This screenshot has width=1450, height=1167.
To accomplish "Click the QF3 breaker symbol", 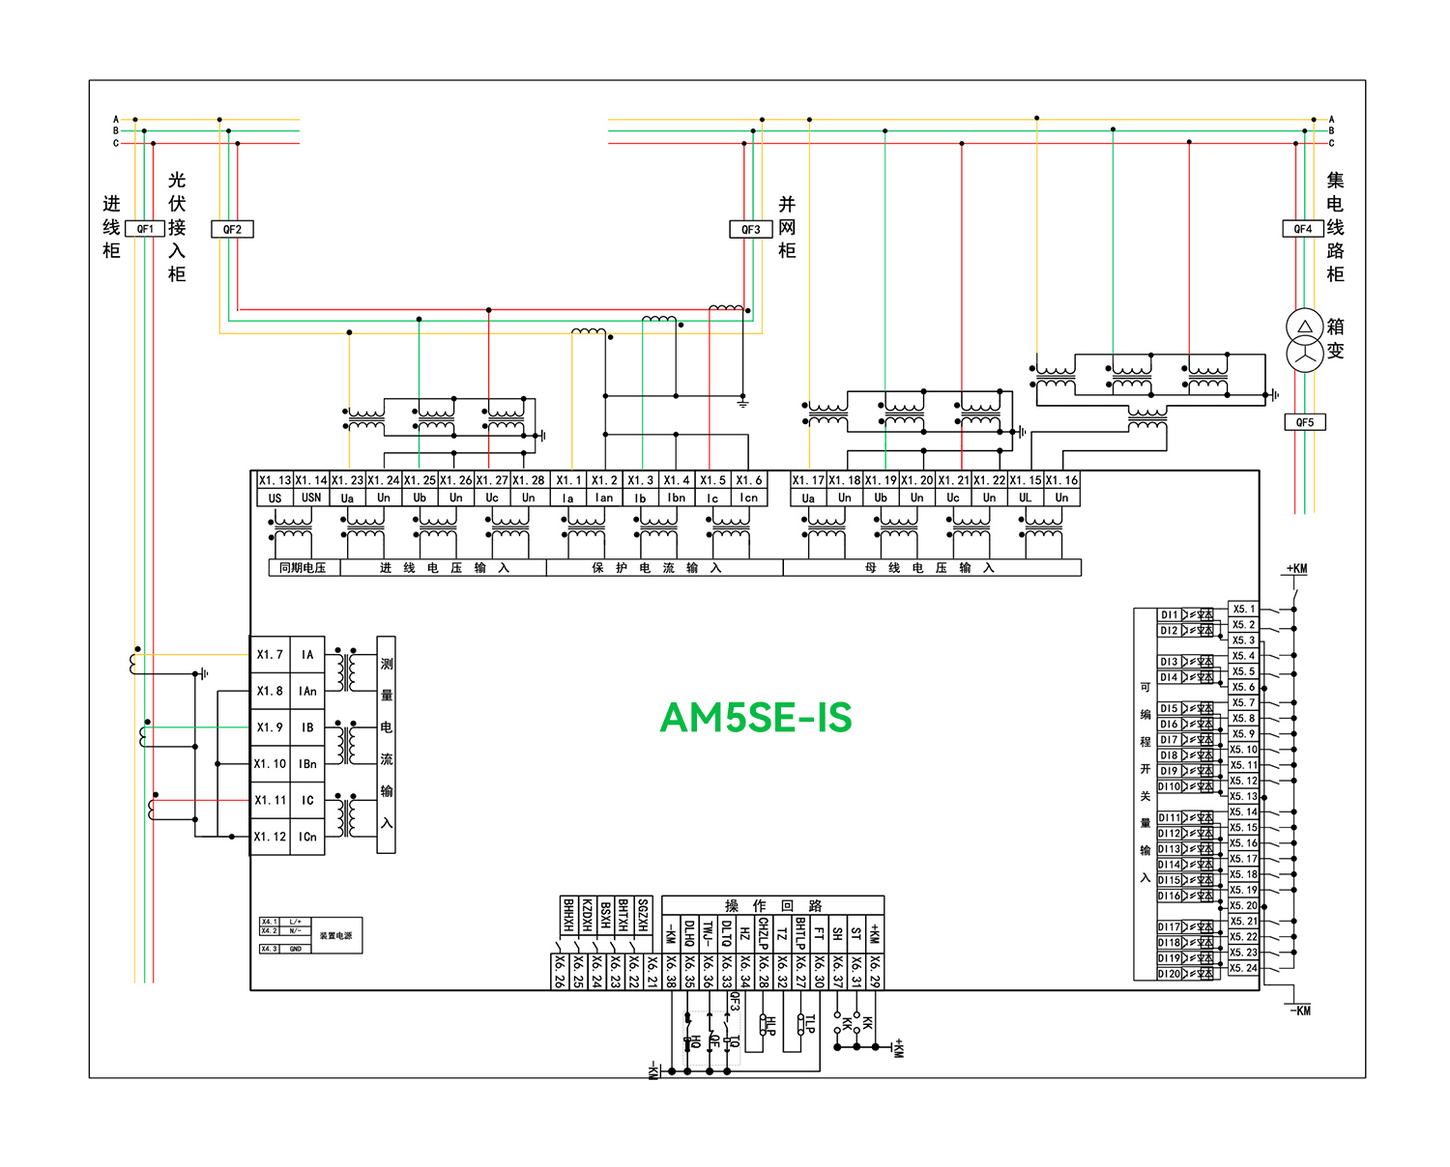I will (751, 229).
